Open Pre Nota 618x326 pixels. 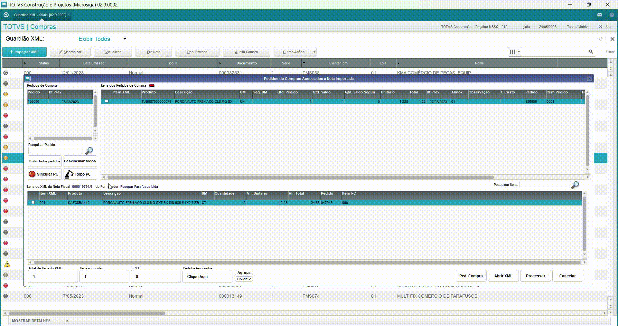point(154,52)
